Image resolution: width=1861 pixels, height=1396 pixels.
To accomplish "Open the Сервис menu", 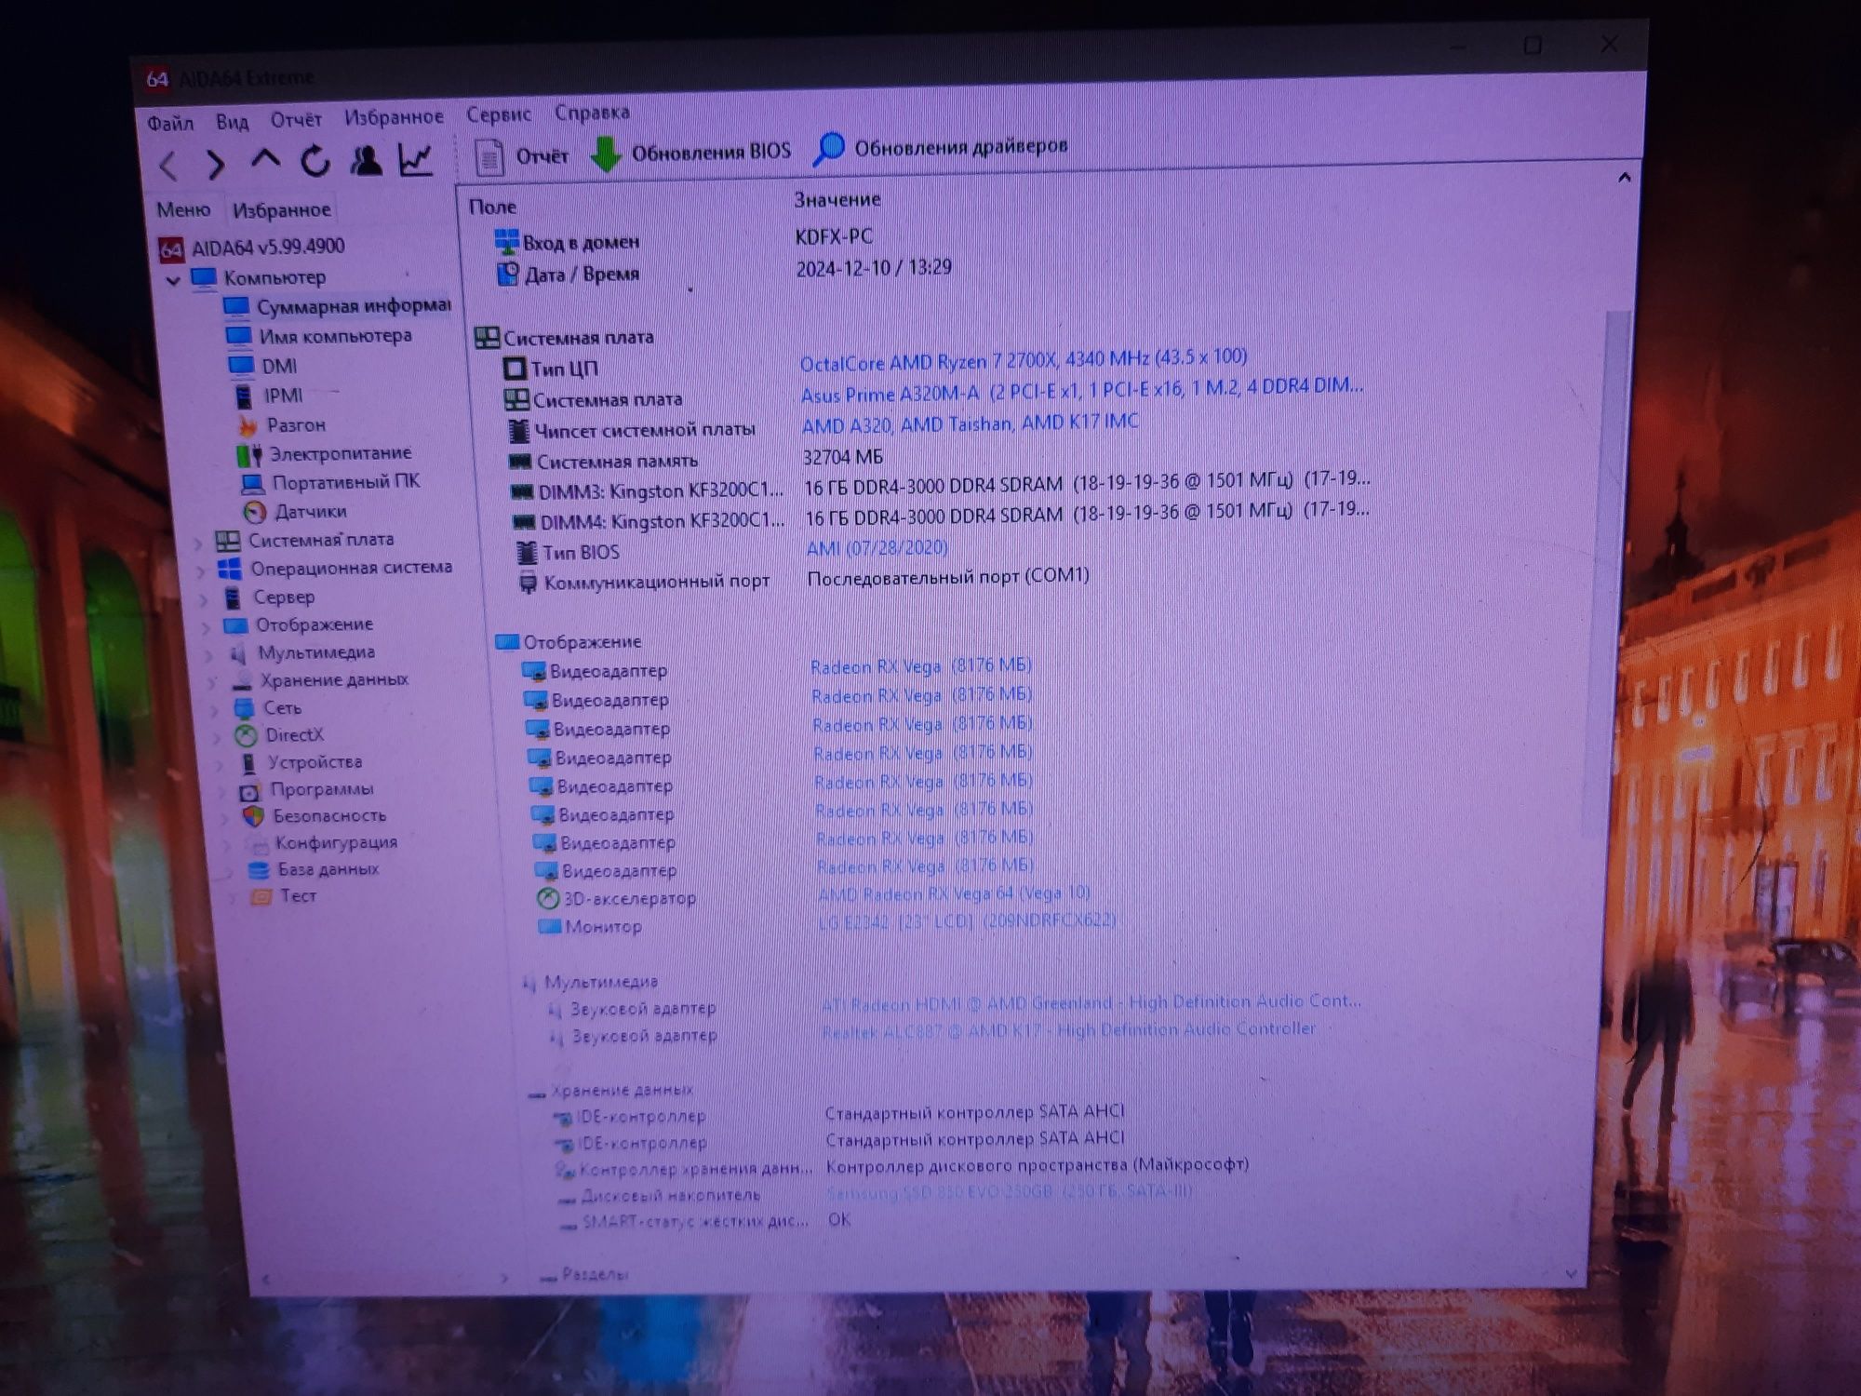I will pyautogui.click(x=499, y=114).
